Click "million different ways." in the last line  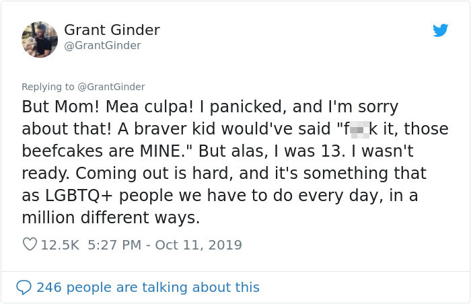(x=111, y=217)
